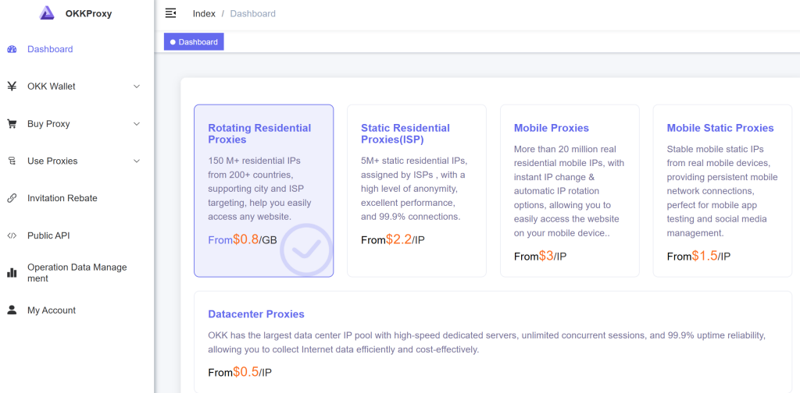Click the Buy Proxy shopping cart icon
The height and width of the screenshot is (393, 800).
(12, 124)
